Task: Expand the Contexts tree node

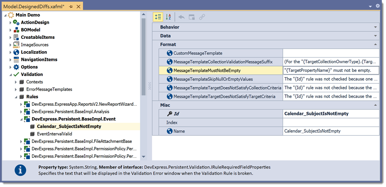Action: tap(16, 82)
